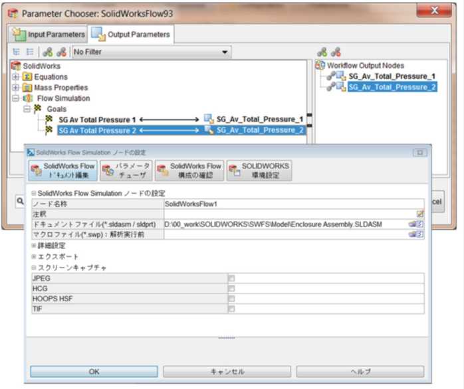Click the search magnifier icon in Parameter Chooser

(x=20, y=201)
